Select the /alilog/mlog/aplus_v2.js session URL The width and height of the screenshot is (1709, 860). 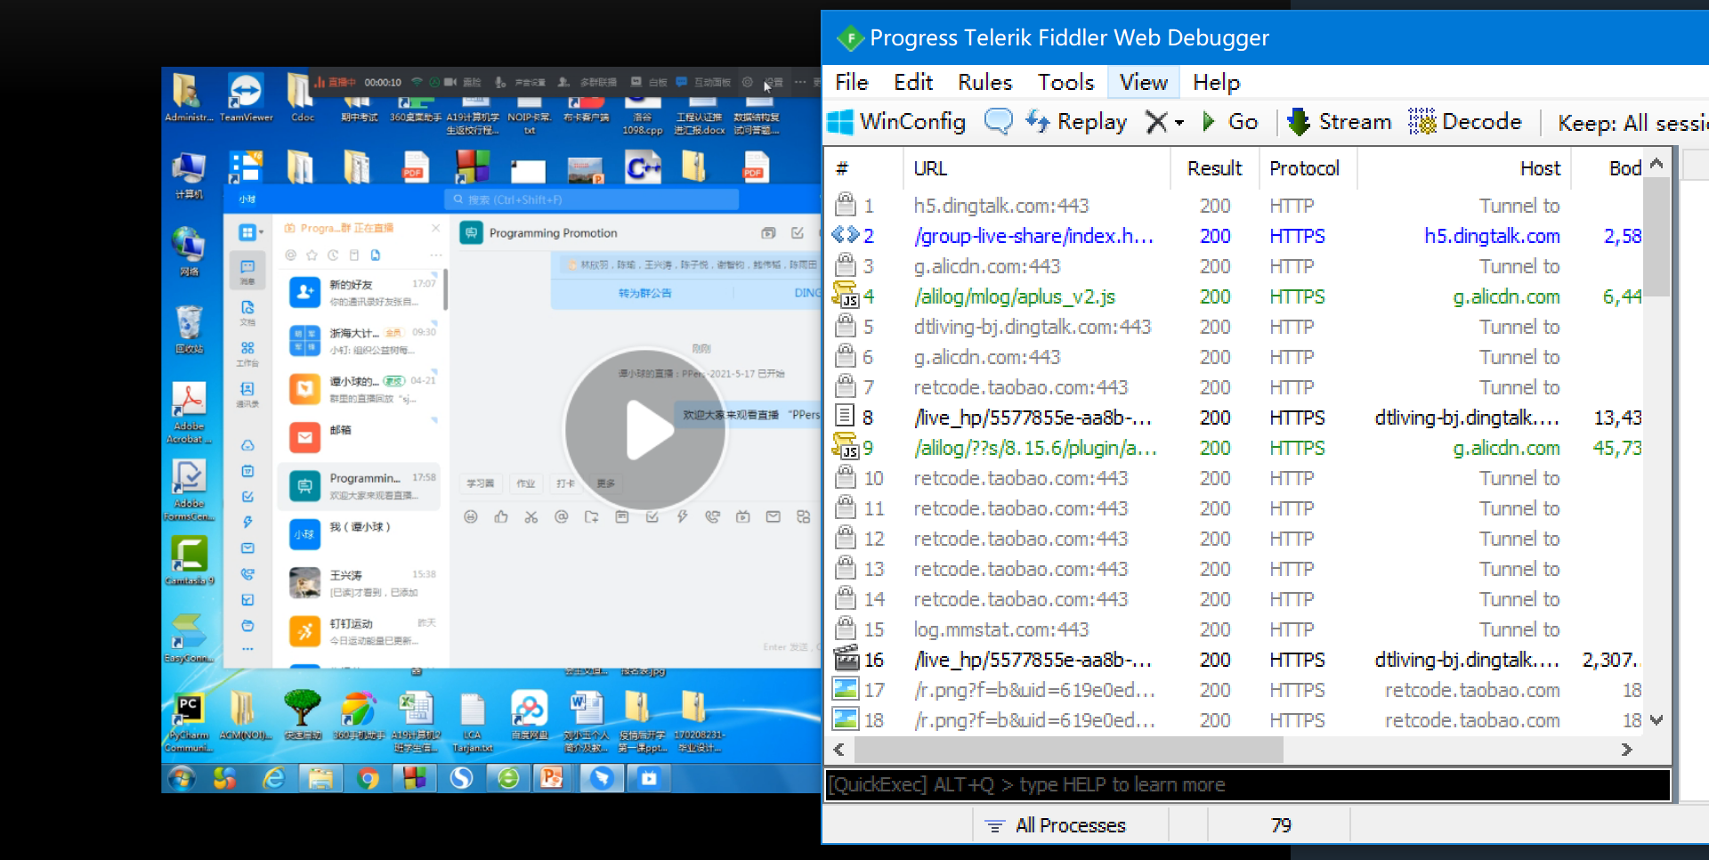[x=1014, y=296]
